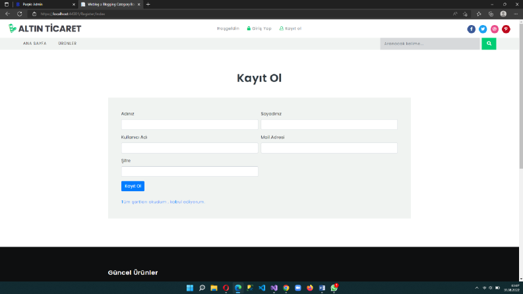The height and width of the screenshot is (294, 523).
Task: Open browser settings and more menu
Action: pyautogui.click(x=516, y=14)
